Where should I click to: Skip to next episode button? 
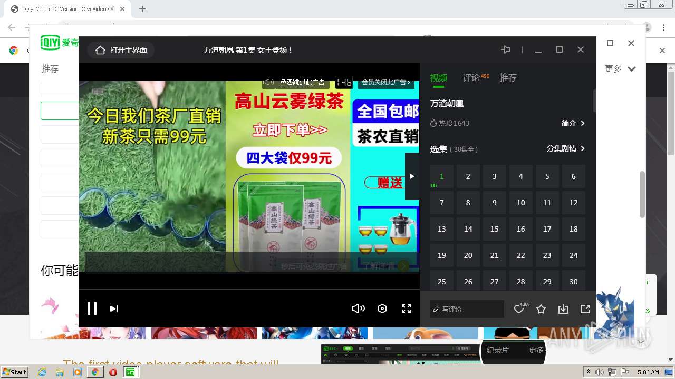coord(114,309)
